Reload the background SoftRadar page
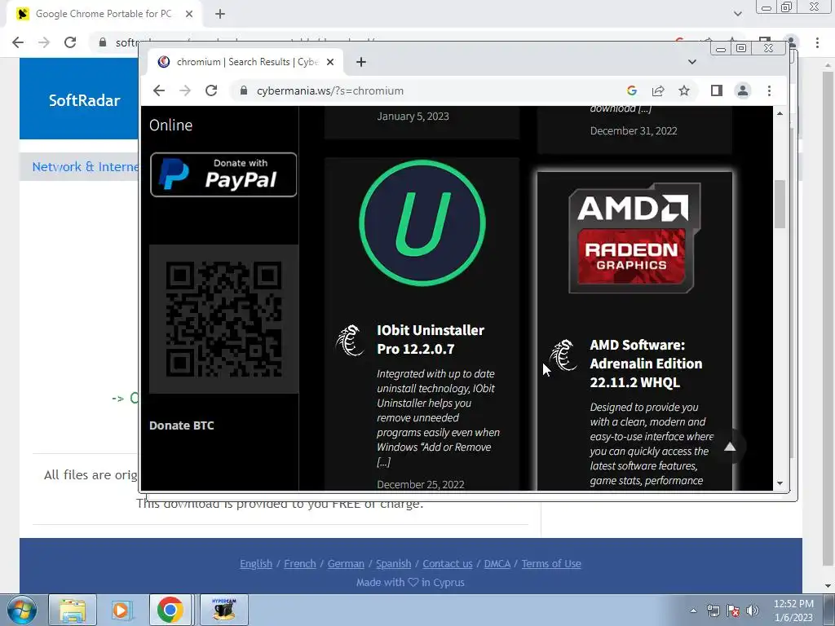This screenshot has width=835, height=626. click(70, 42)
